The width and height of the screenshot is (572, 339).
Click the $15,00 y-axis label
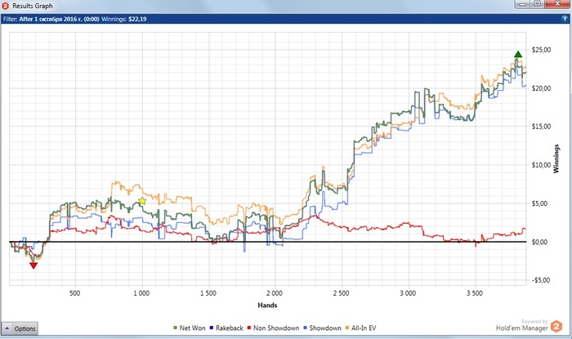coord(541,127)
